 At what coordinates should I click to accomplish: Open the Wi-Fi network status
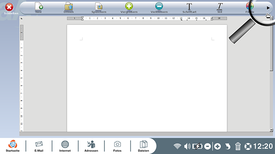pos(177,146)
